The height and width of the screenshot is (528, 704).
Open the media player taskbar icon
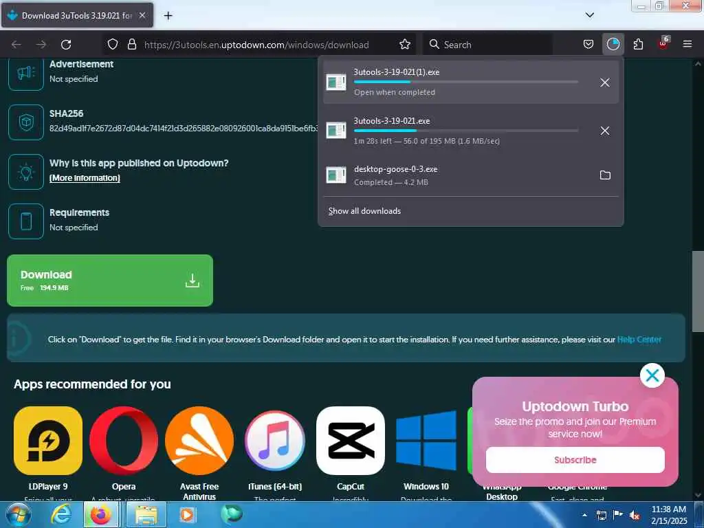pos(187,514)
